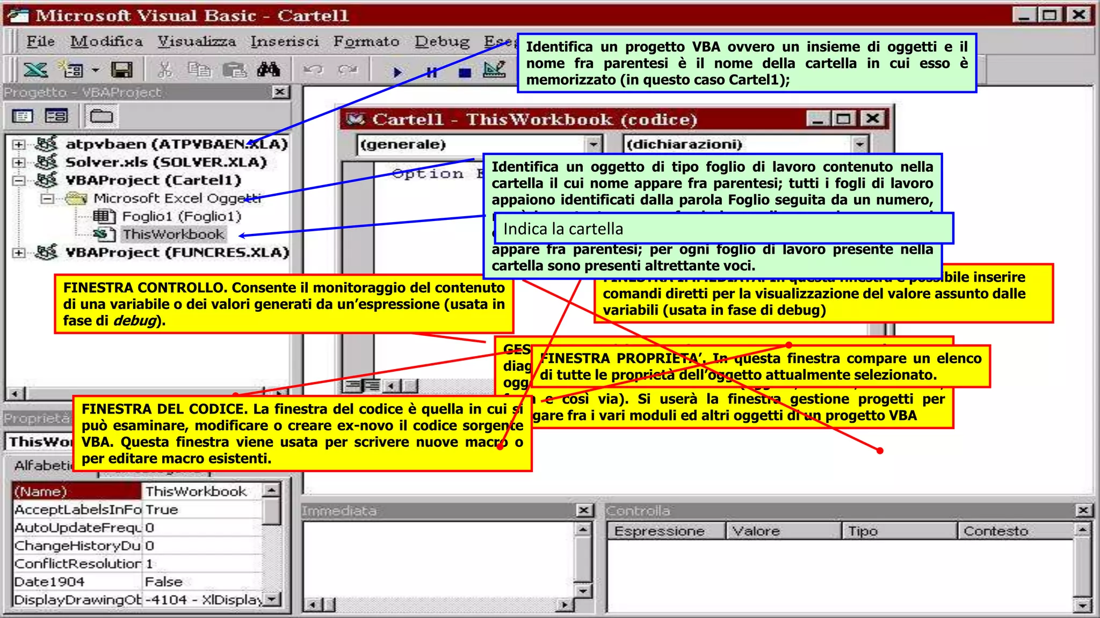Click Properties list scroll up arrow
Screen dimensions: 1100x618
272,490
